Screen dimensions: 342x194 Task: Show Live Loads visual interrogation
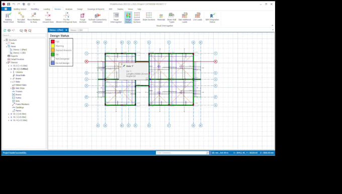click(197, 17)
